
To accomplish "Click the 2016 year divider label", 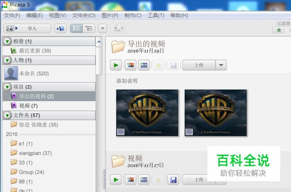I will point(12,134).
